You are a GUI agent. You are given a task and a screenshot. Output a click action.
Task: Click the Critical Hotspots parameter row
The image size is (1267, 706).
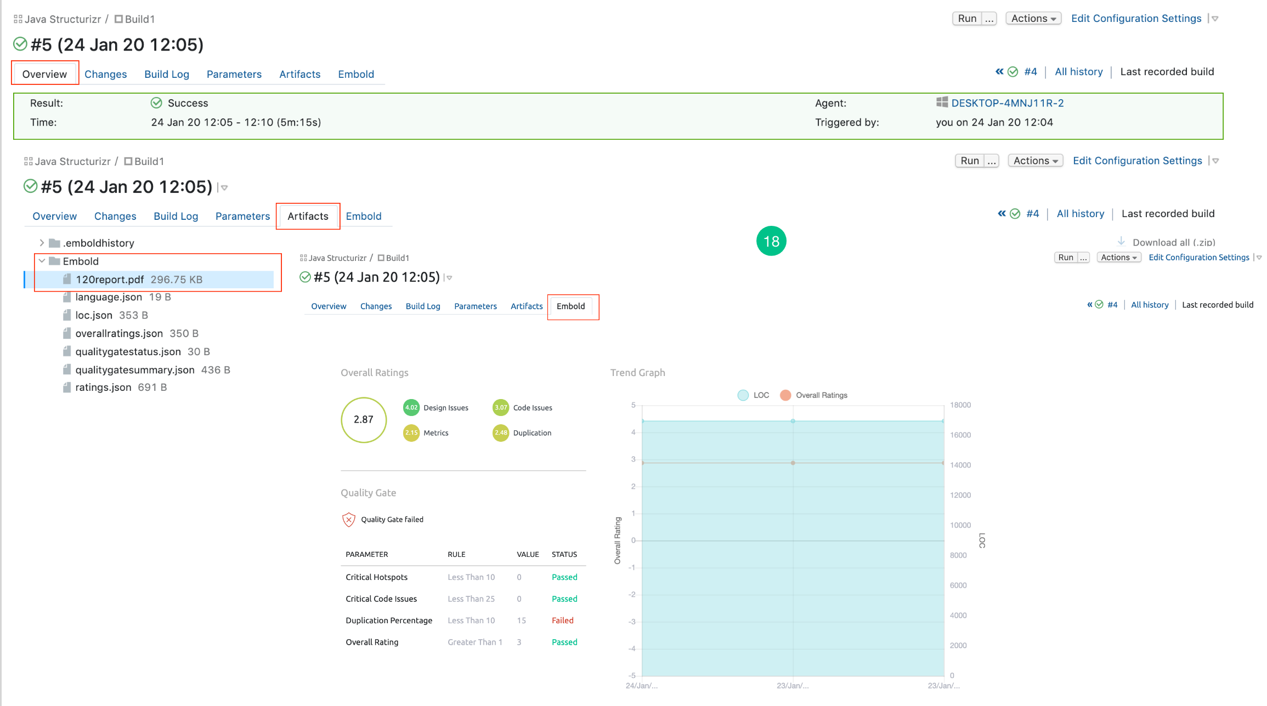pyautogui.click(x=463, y=577)
